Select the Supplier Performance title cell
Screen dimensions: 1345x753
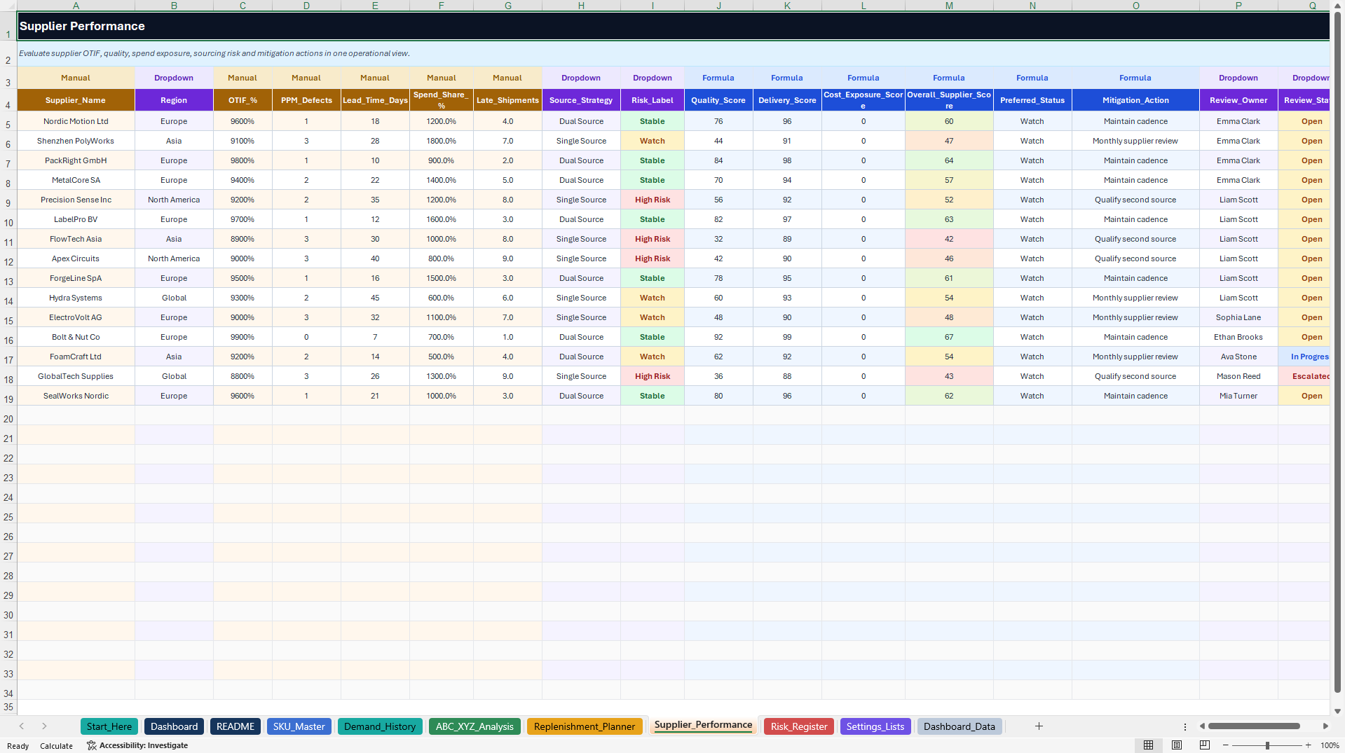tap(673, 26)
